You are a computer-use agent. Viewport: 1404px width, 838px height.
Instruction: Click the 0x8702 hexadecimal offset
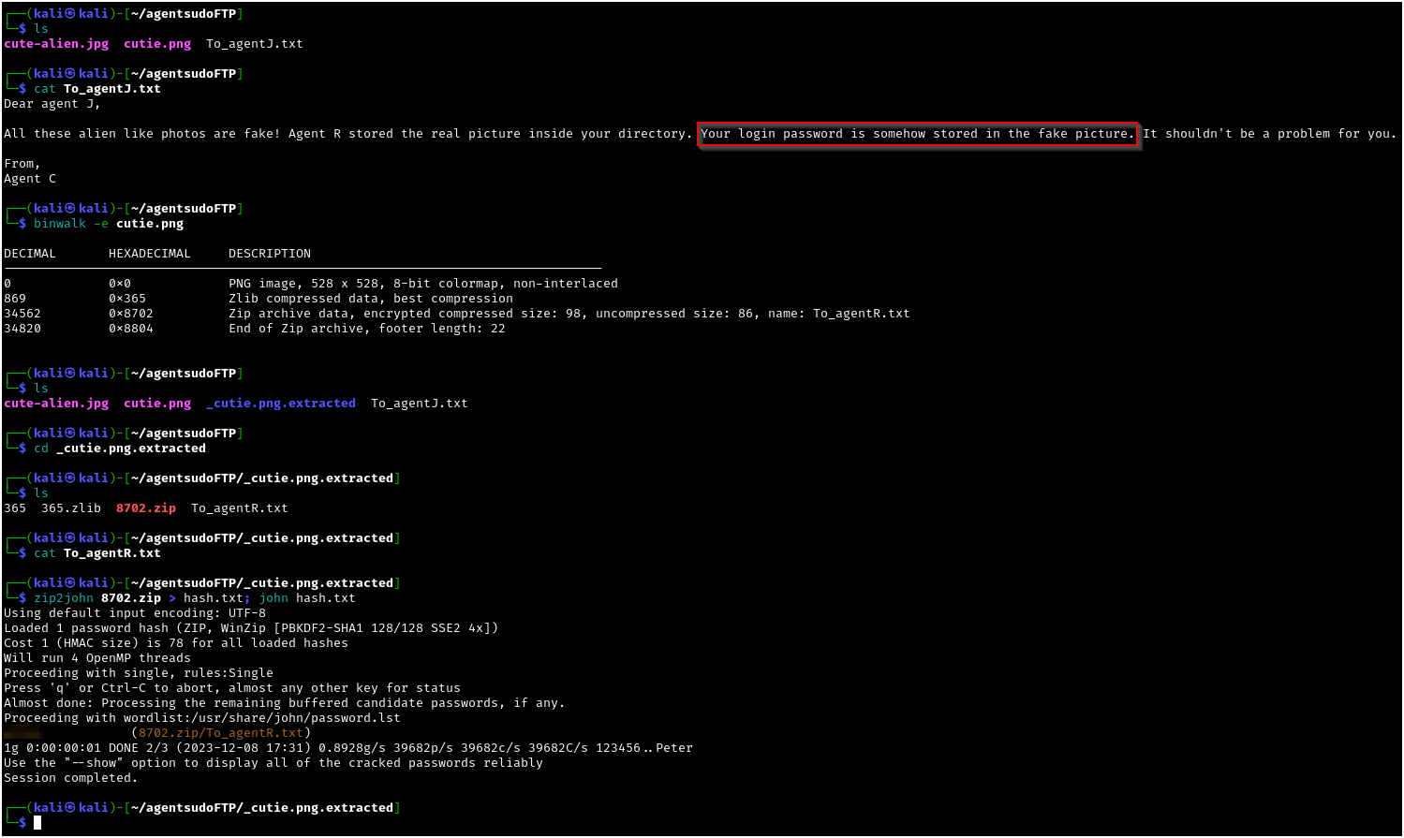130,314
